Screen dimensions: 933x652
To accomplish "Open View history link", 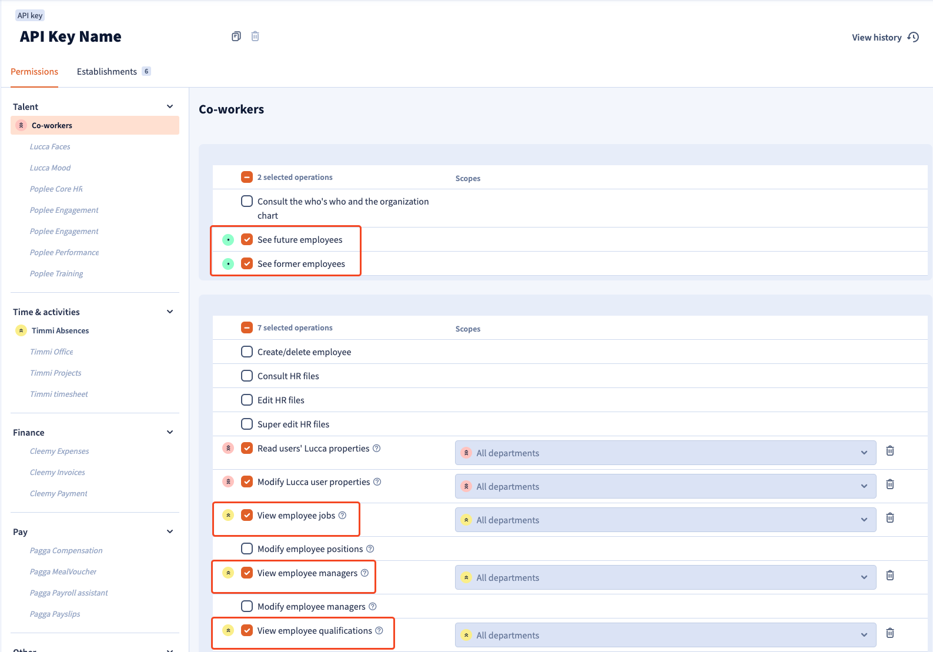I will (877, 38).
